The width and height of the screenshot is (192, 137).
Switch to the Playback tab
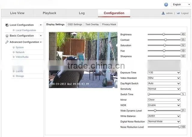point(49,13)
